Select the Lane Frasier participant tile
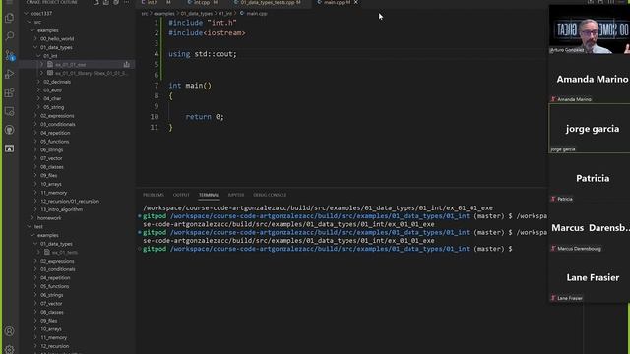Image resolution: width=630 pixels, height=354 pixels. 589,277
